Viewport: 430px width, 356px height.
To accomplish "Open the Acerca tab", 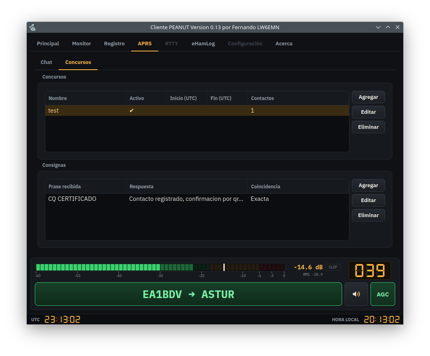I will click(284, 44).
